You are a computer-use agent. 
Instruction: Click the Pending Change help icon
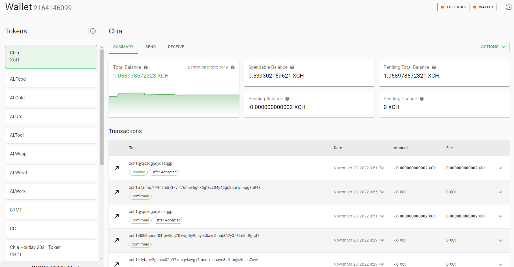(421, 99)
